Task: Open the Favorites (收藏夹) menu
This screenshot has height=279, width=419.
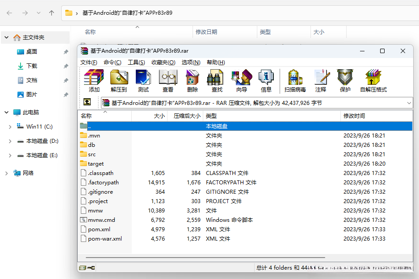Action: click(x=163, y=62)
